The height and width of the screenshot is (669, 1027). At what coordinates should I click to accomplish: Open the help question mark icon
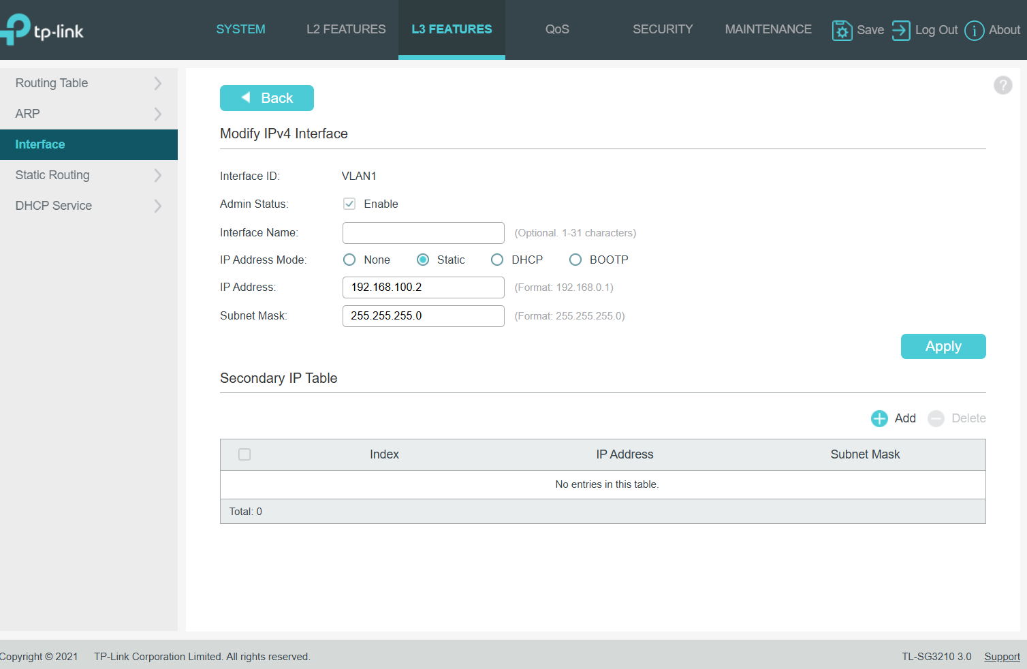click(x=1002, y=85)
